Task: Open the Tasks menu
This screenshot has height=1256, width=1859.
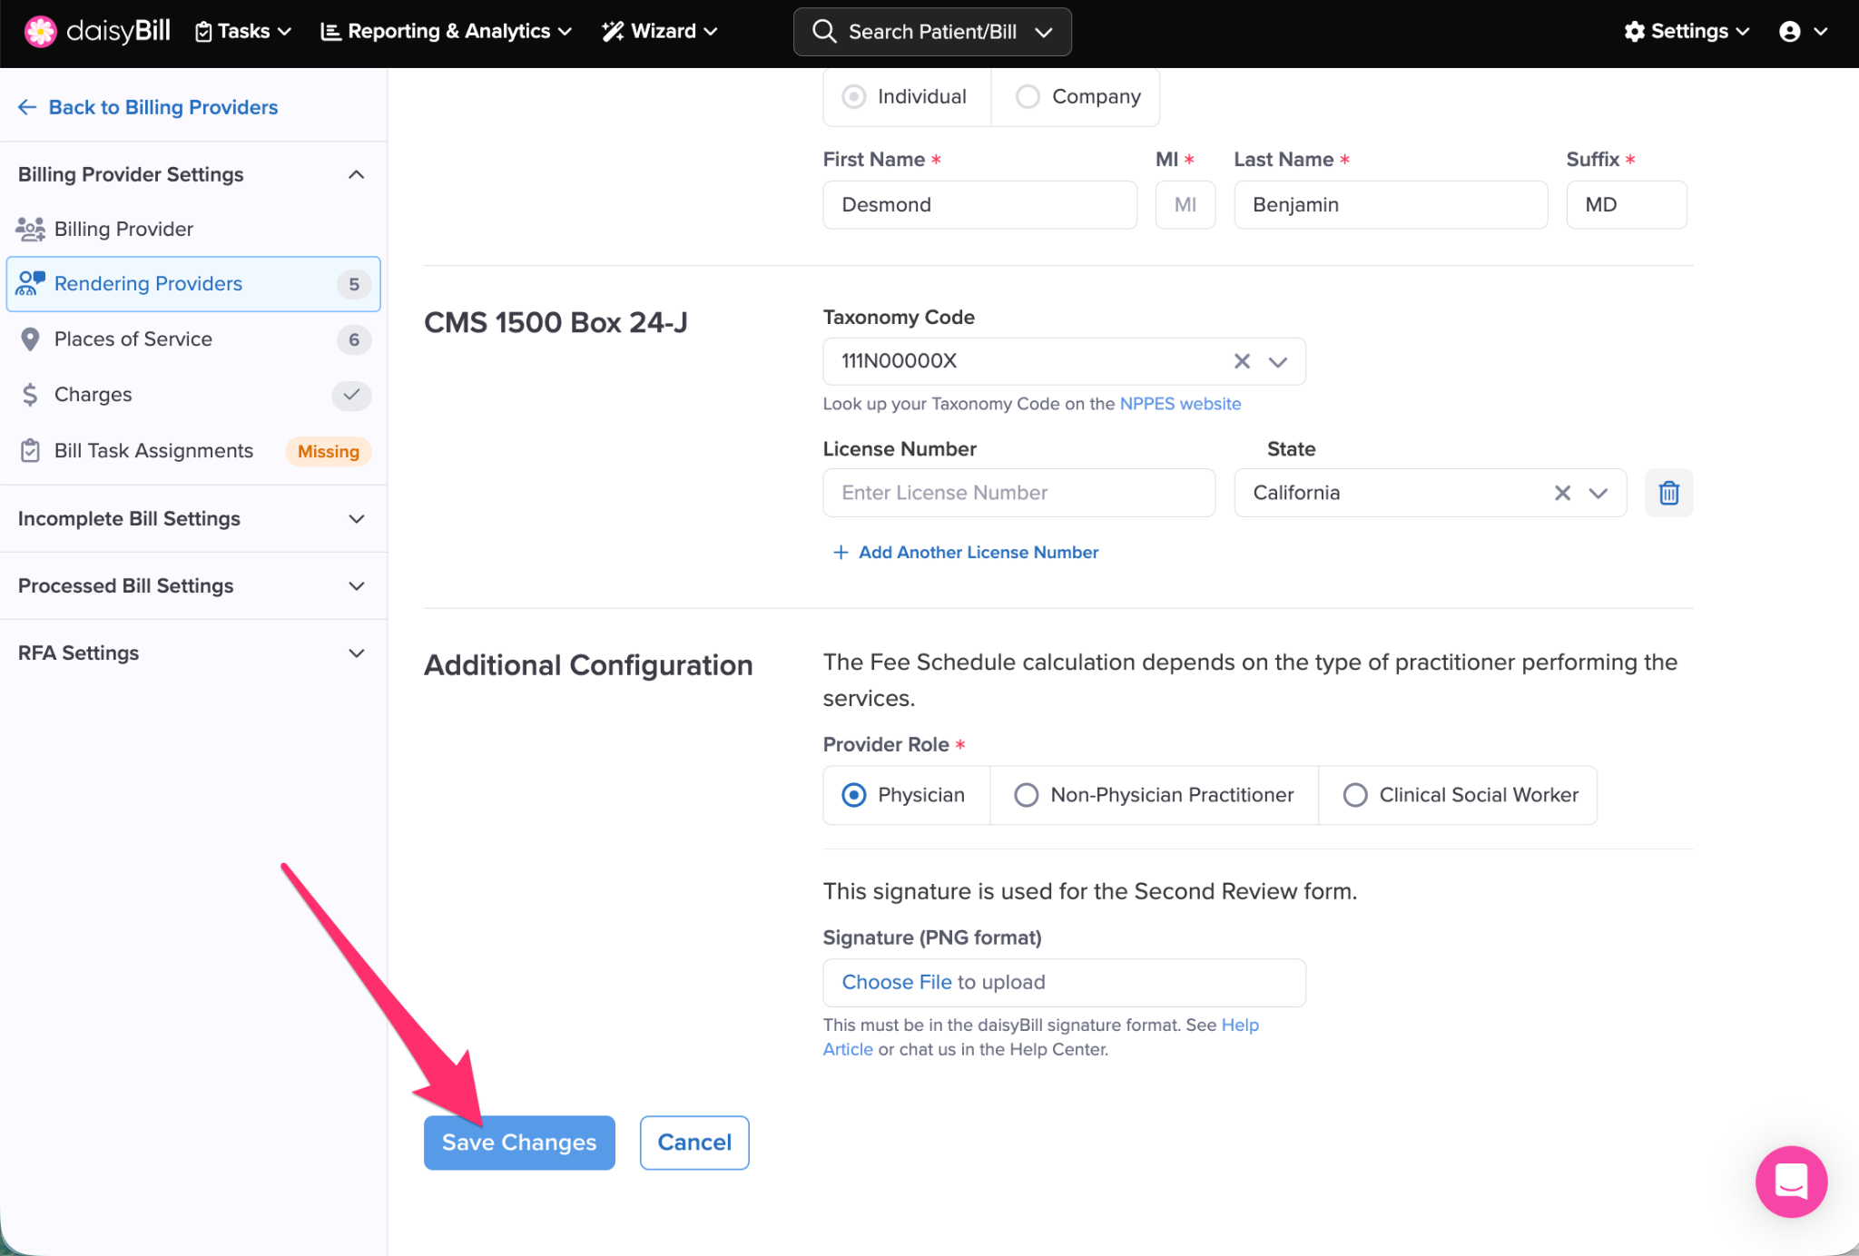Action: click(243, 32)
